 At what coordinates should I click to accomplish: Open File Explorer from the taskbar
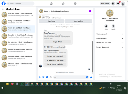7,84
